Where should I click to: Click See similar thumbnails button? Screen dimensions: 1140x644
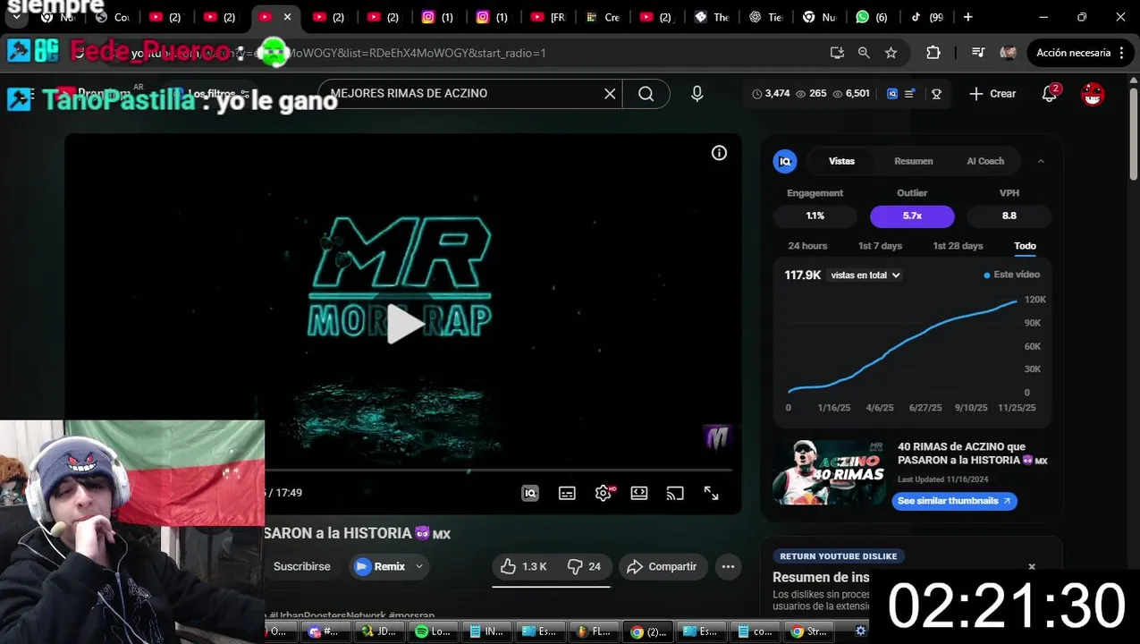[954, 501]
